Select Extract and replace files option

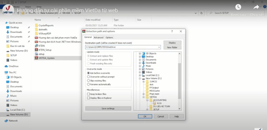pyautogui.click(x=88, y=56)
